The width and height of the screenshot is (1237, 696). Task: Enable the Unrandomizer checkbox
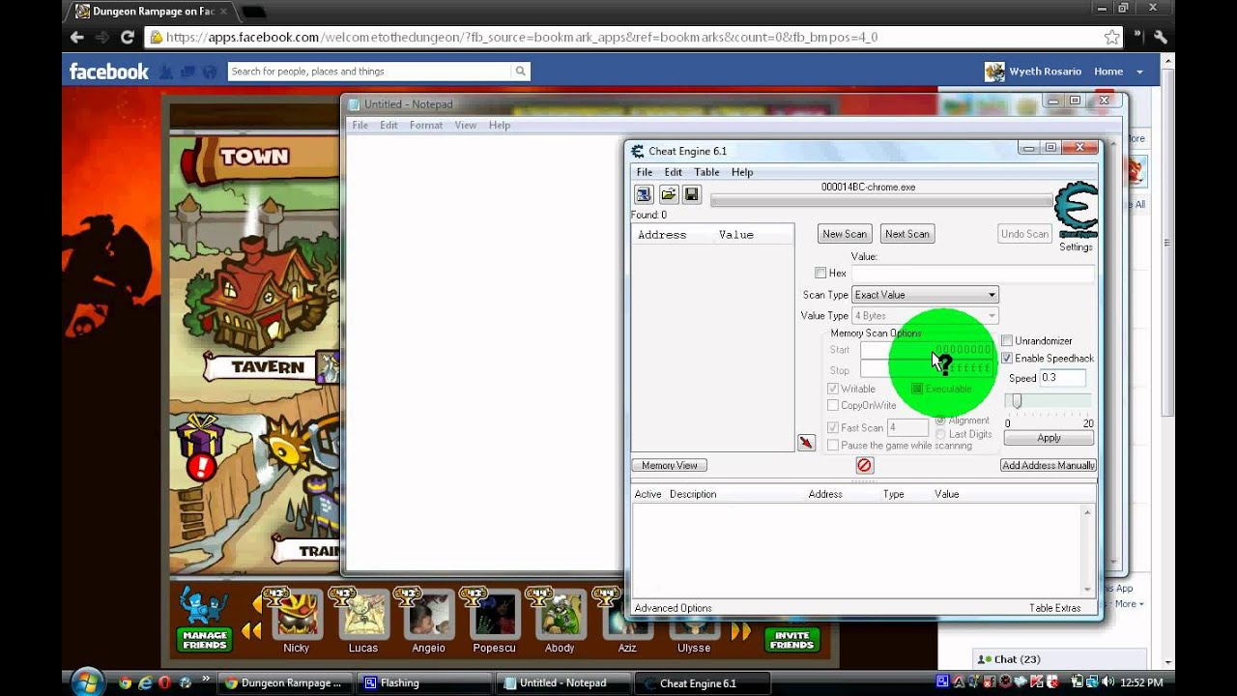pos(1007,341)
